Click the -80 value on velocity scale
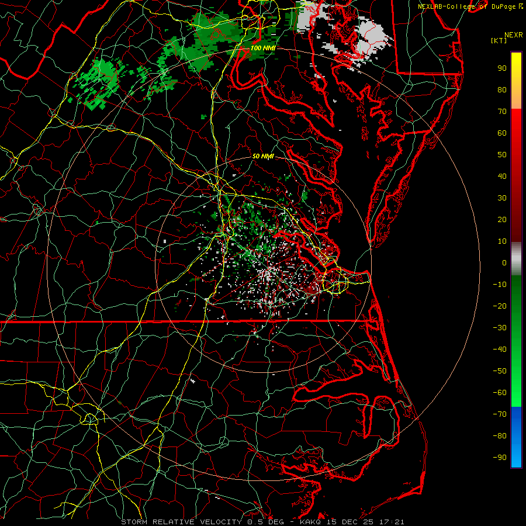 500,436
